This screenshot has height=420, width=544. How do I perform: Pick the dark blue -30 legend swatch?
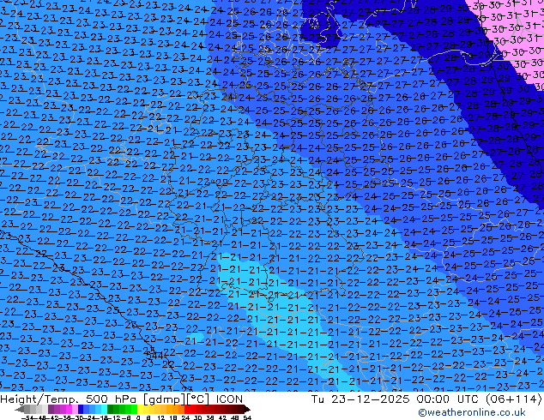click(81, 410)
